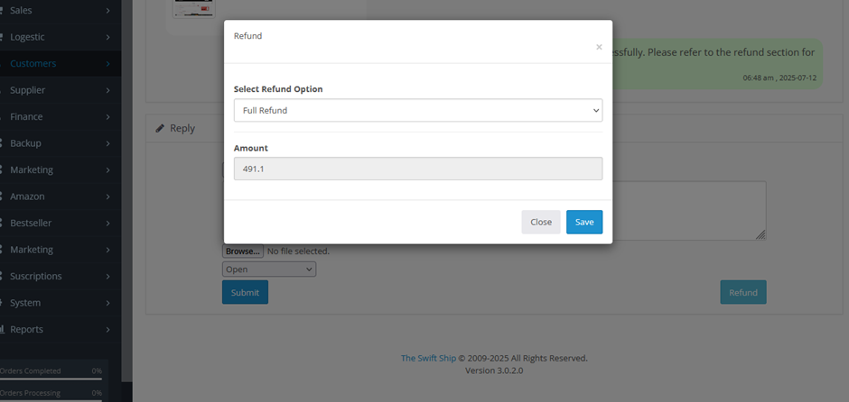
Task: Expand the Supplier chevron arrow
Action: [107, 90]
